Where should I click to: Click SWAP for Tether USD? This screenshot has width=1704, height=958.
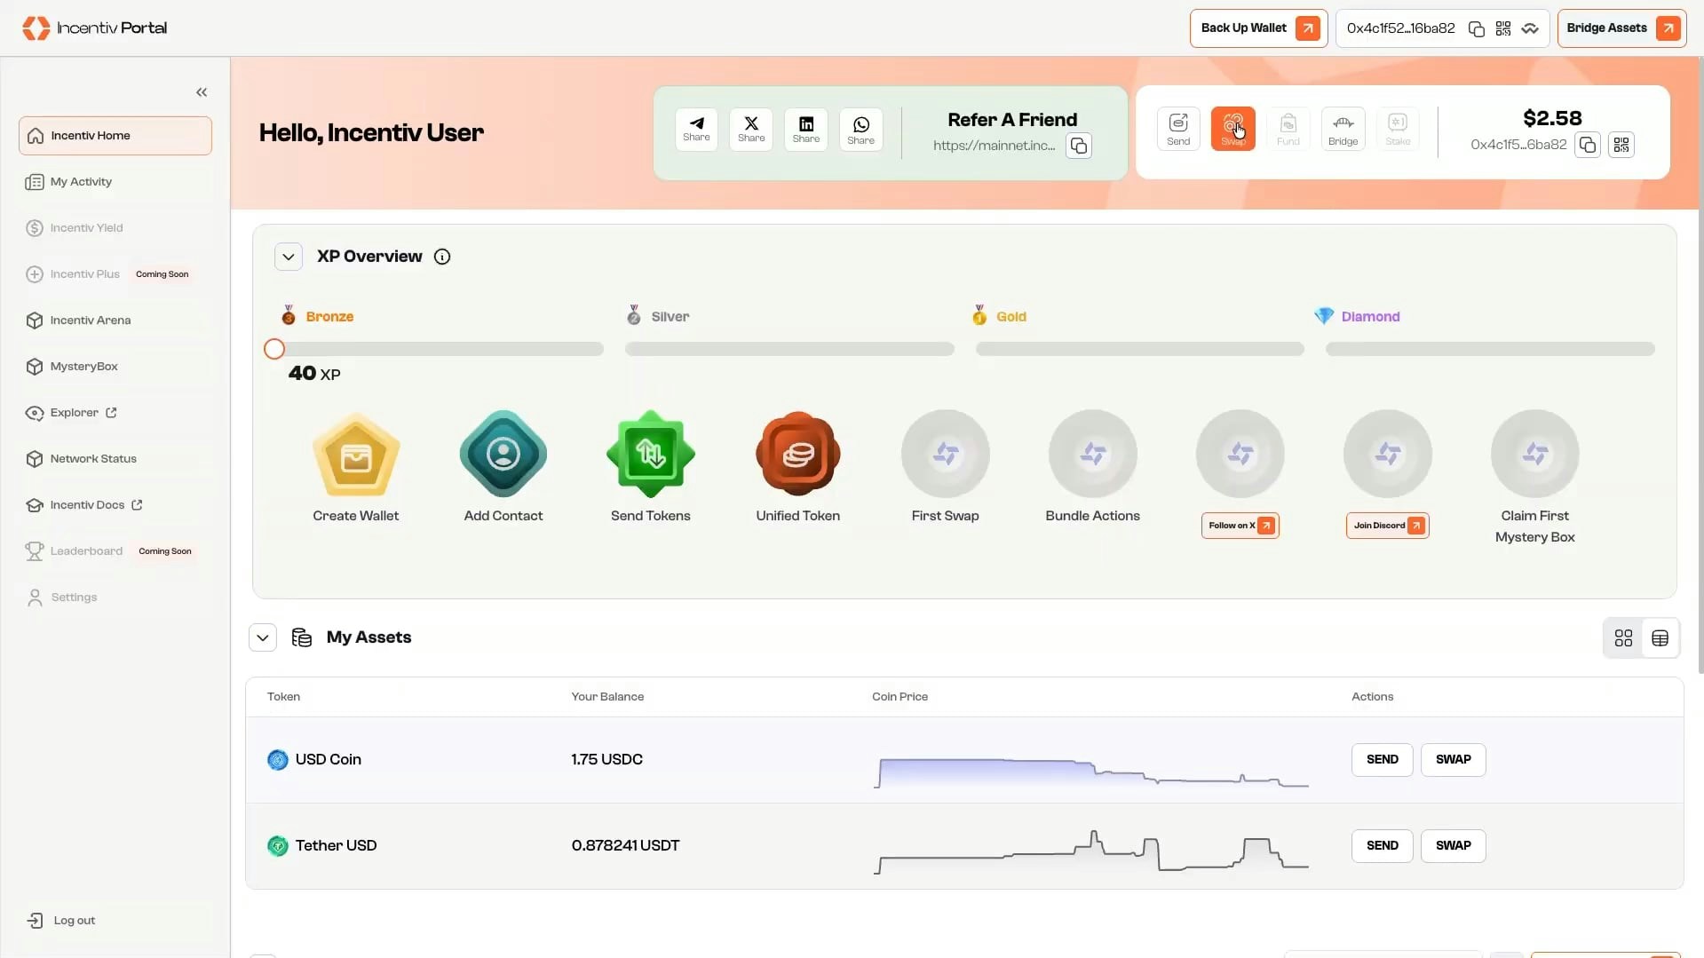click(x=1453, y=846)
